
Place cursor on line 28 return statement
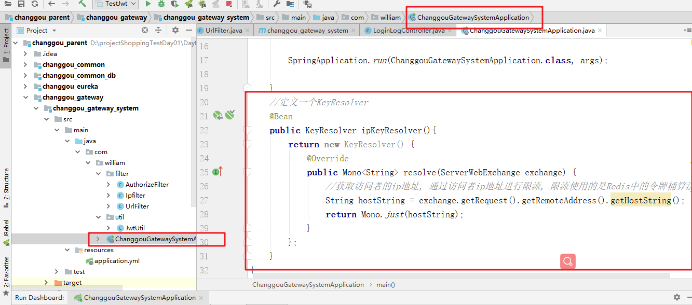pos(394,214)
